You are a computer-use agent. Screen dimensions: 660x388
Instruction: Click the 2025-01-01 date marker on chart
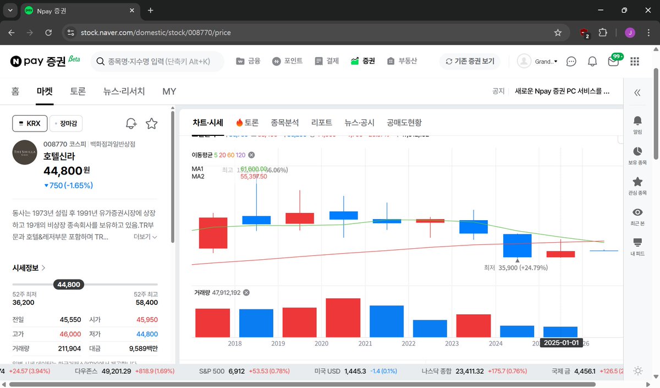coord(560,342)
